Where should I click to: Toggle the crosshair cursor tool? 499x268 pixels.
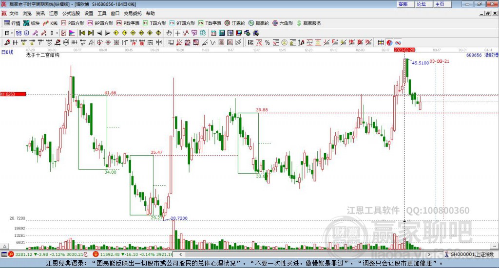[x=177, y=33]
